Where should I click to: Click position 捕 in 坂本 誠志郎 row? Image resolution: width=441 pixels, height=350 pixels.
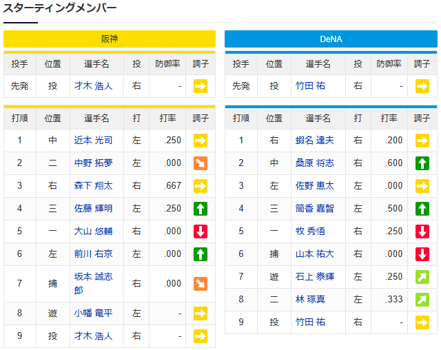pos(52,283)
